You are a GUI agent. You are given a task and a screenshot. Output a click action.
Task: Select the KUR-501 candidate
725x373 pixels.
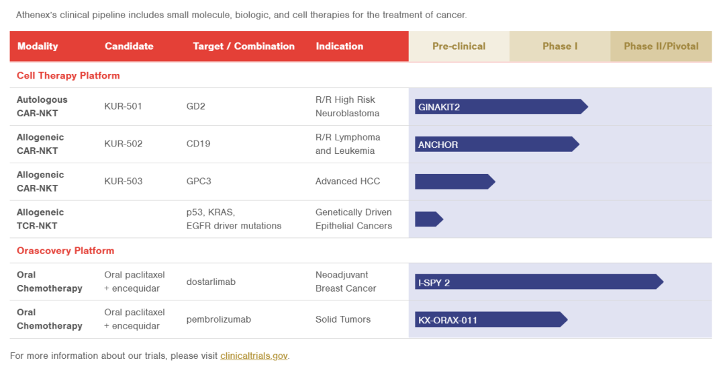[x=124, y=106]
